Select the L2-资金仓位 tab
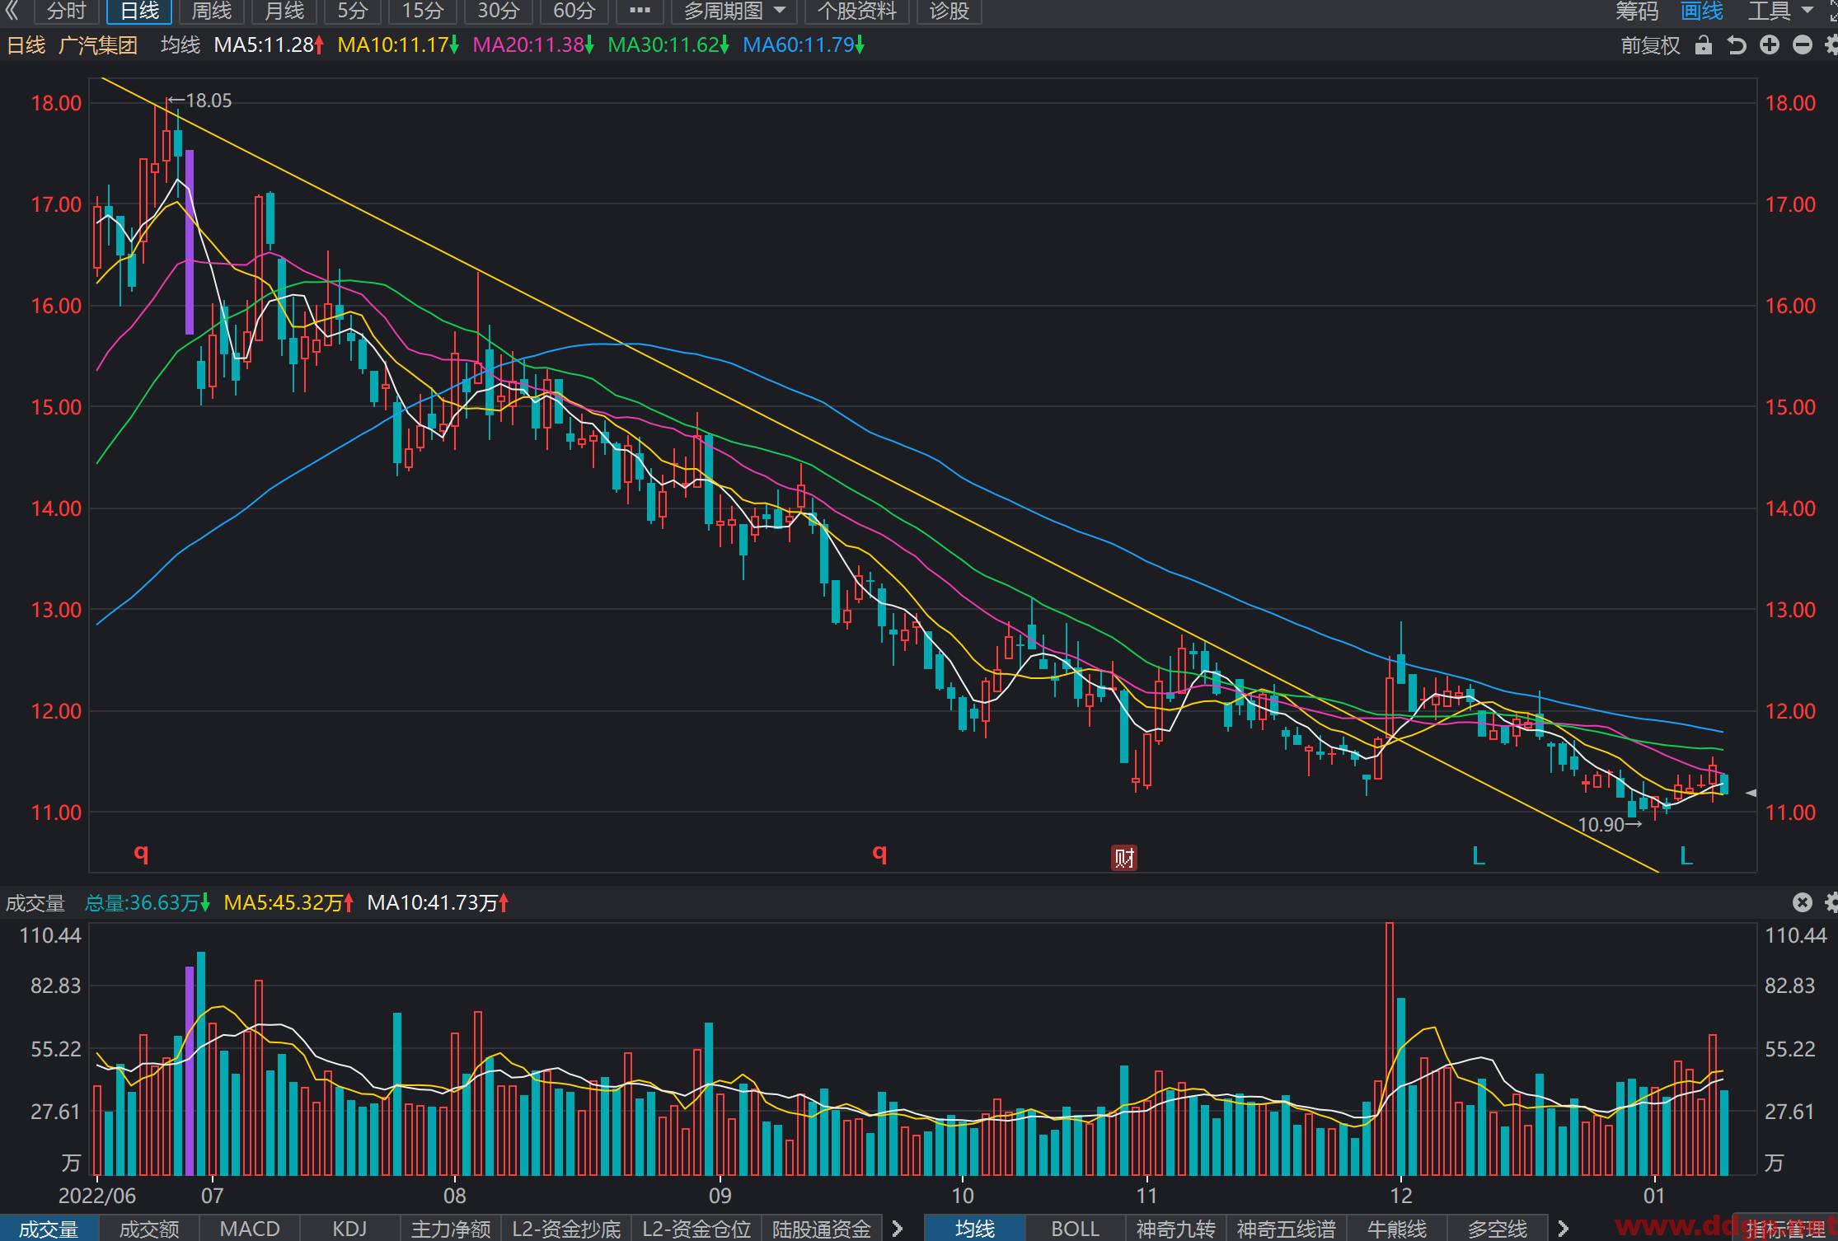1838x1241 pixels. (696, 1229)
